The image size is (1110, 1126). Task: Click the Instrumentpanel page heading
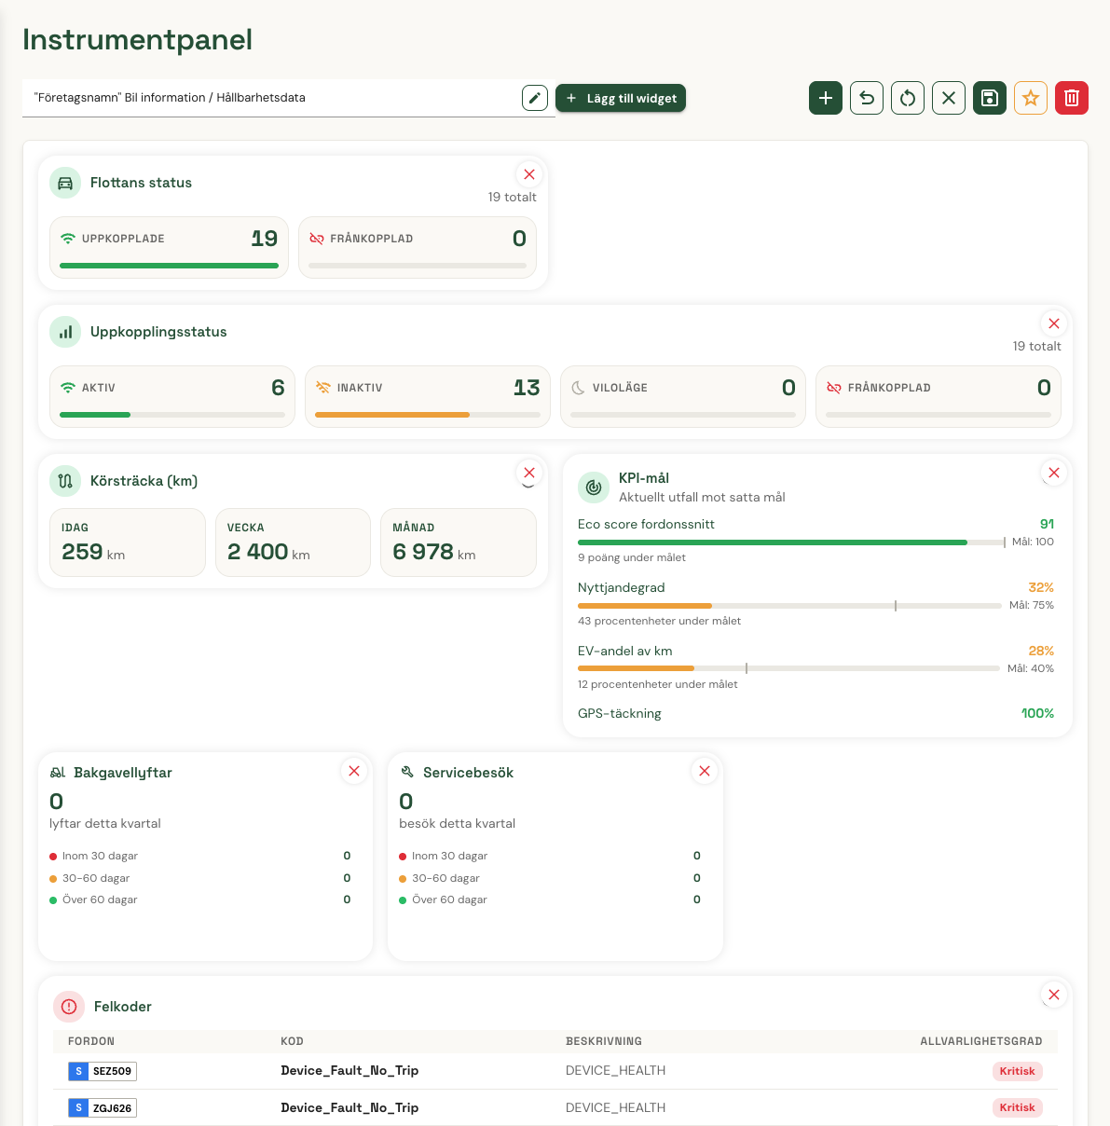coord(137,40)
